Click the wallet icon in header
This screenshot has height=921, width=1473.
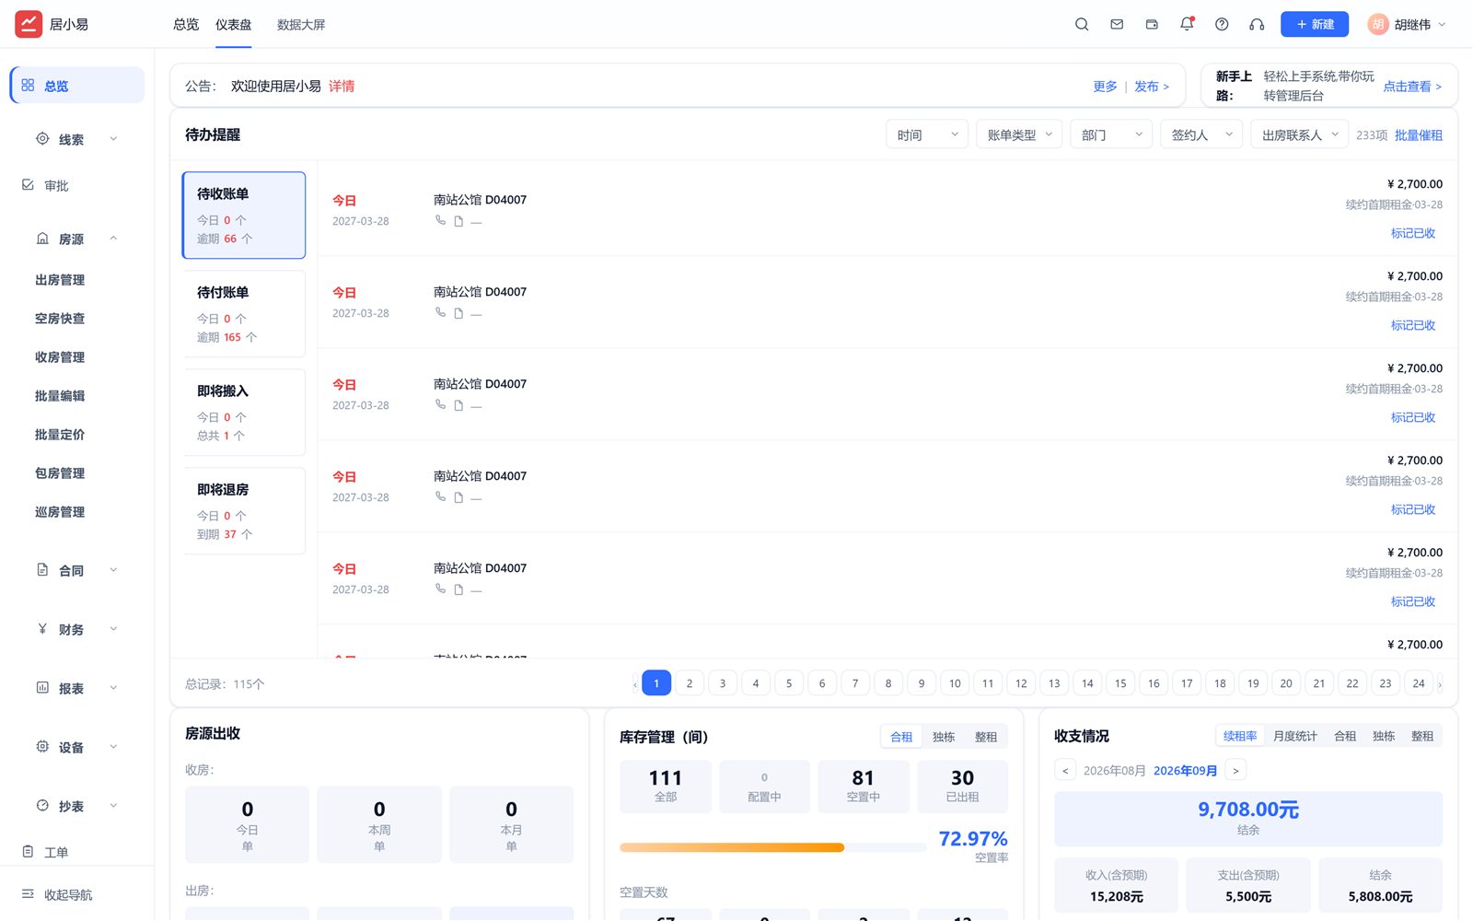[x=1152, y=25]
